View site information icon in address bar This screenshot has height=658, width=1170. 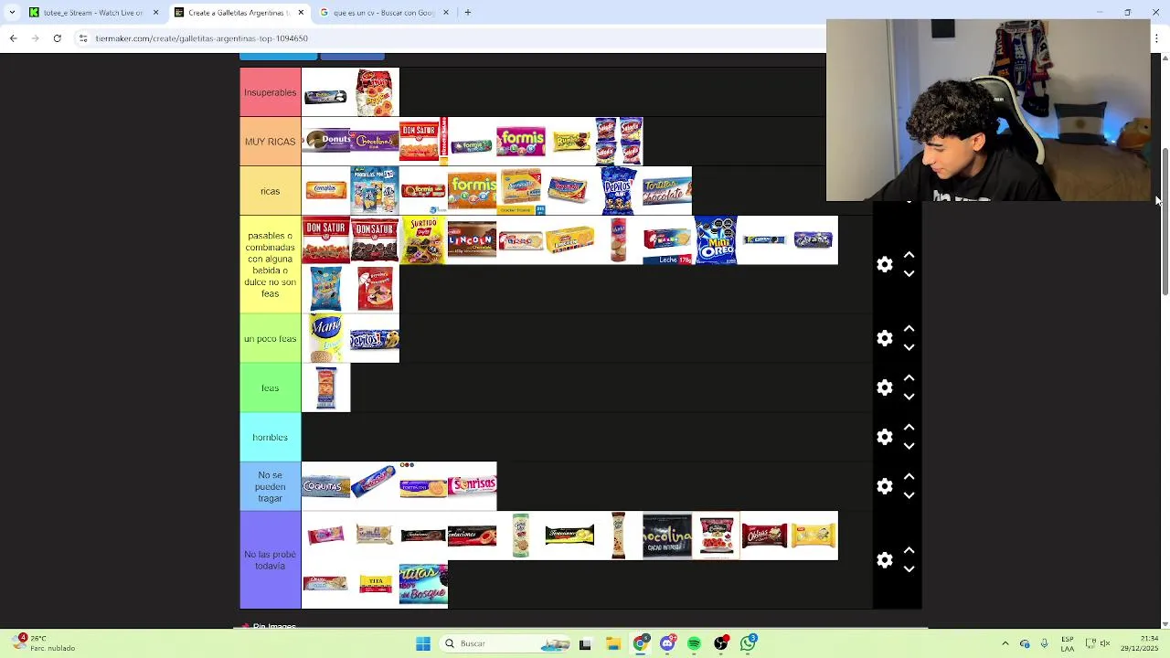(83, 38)
